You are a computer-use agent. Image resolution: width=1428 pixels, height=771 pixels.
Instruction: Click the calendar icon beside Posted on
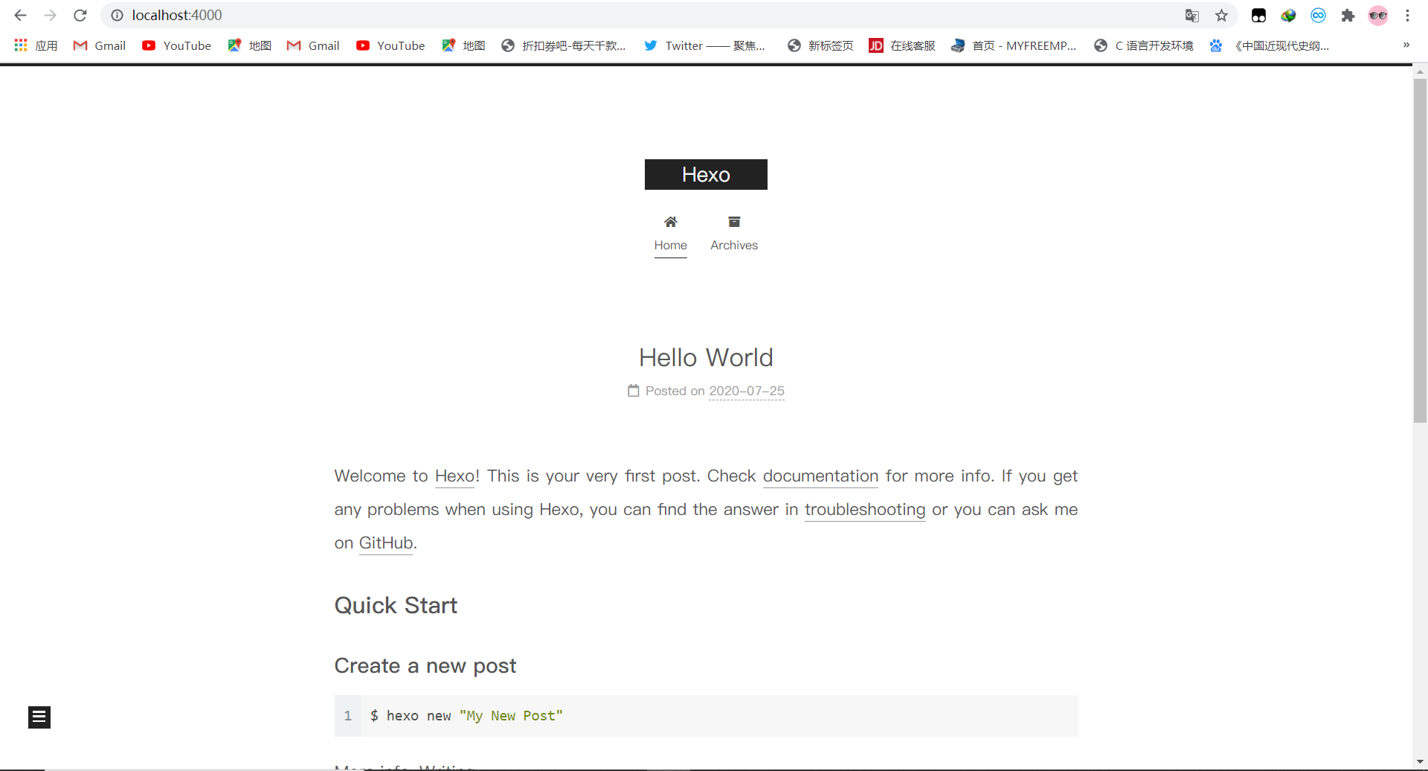[x=634, y=391]
